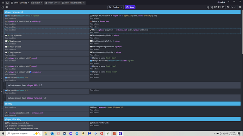Select the player movement group header
This screenshot has height=136, width=243.
(123, 12)
